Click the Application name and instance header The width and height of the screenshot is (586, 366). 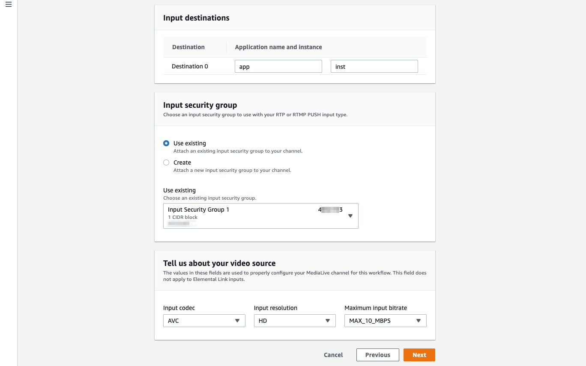[x=278, y=47]
